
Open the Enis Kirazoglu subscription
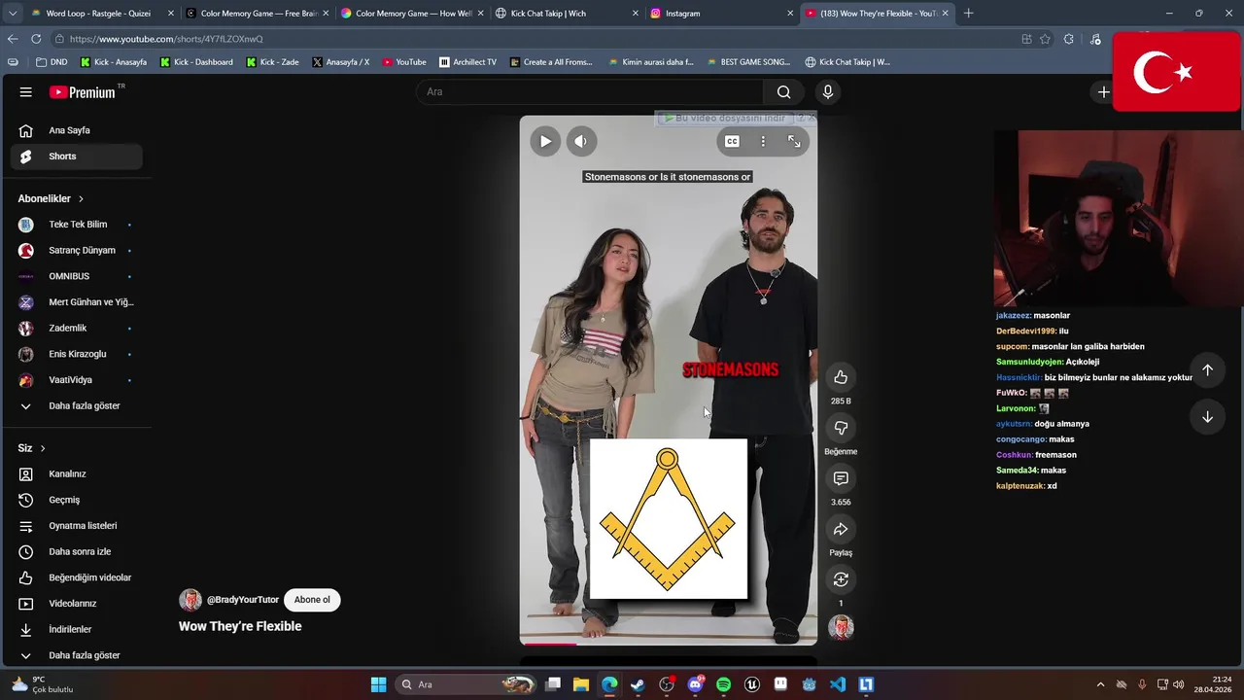point(76,354)
